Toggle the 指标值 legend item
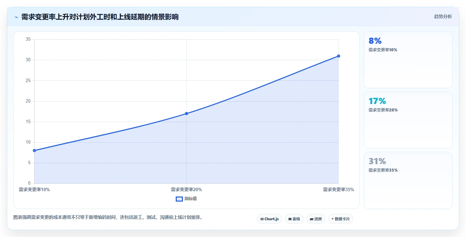Image resolution: width=466 pixels, height=237 pixels. coord(186,199)
